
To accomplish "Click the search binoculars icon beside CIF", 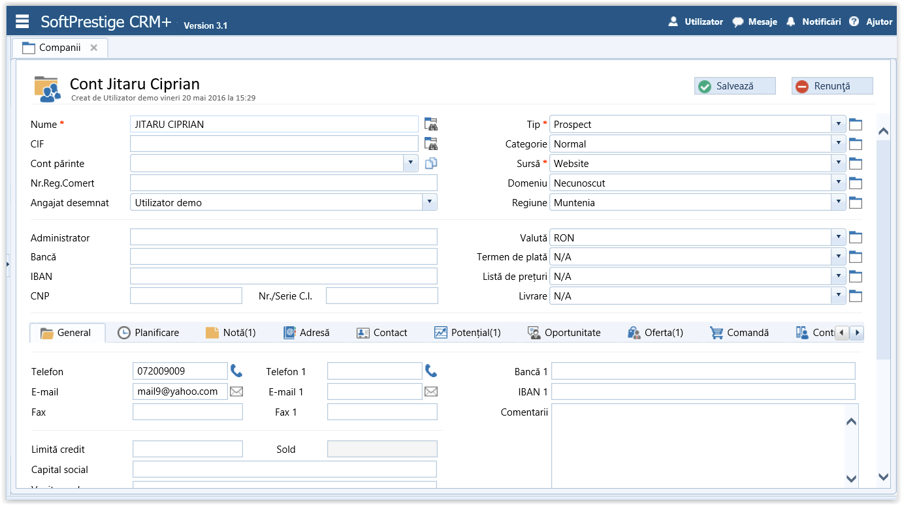I will (x=430, y=144).
